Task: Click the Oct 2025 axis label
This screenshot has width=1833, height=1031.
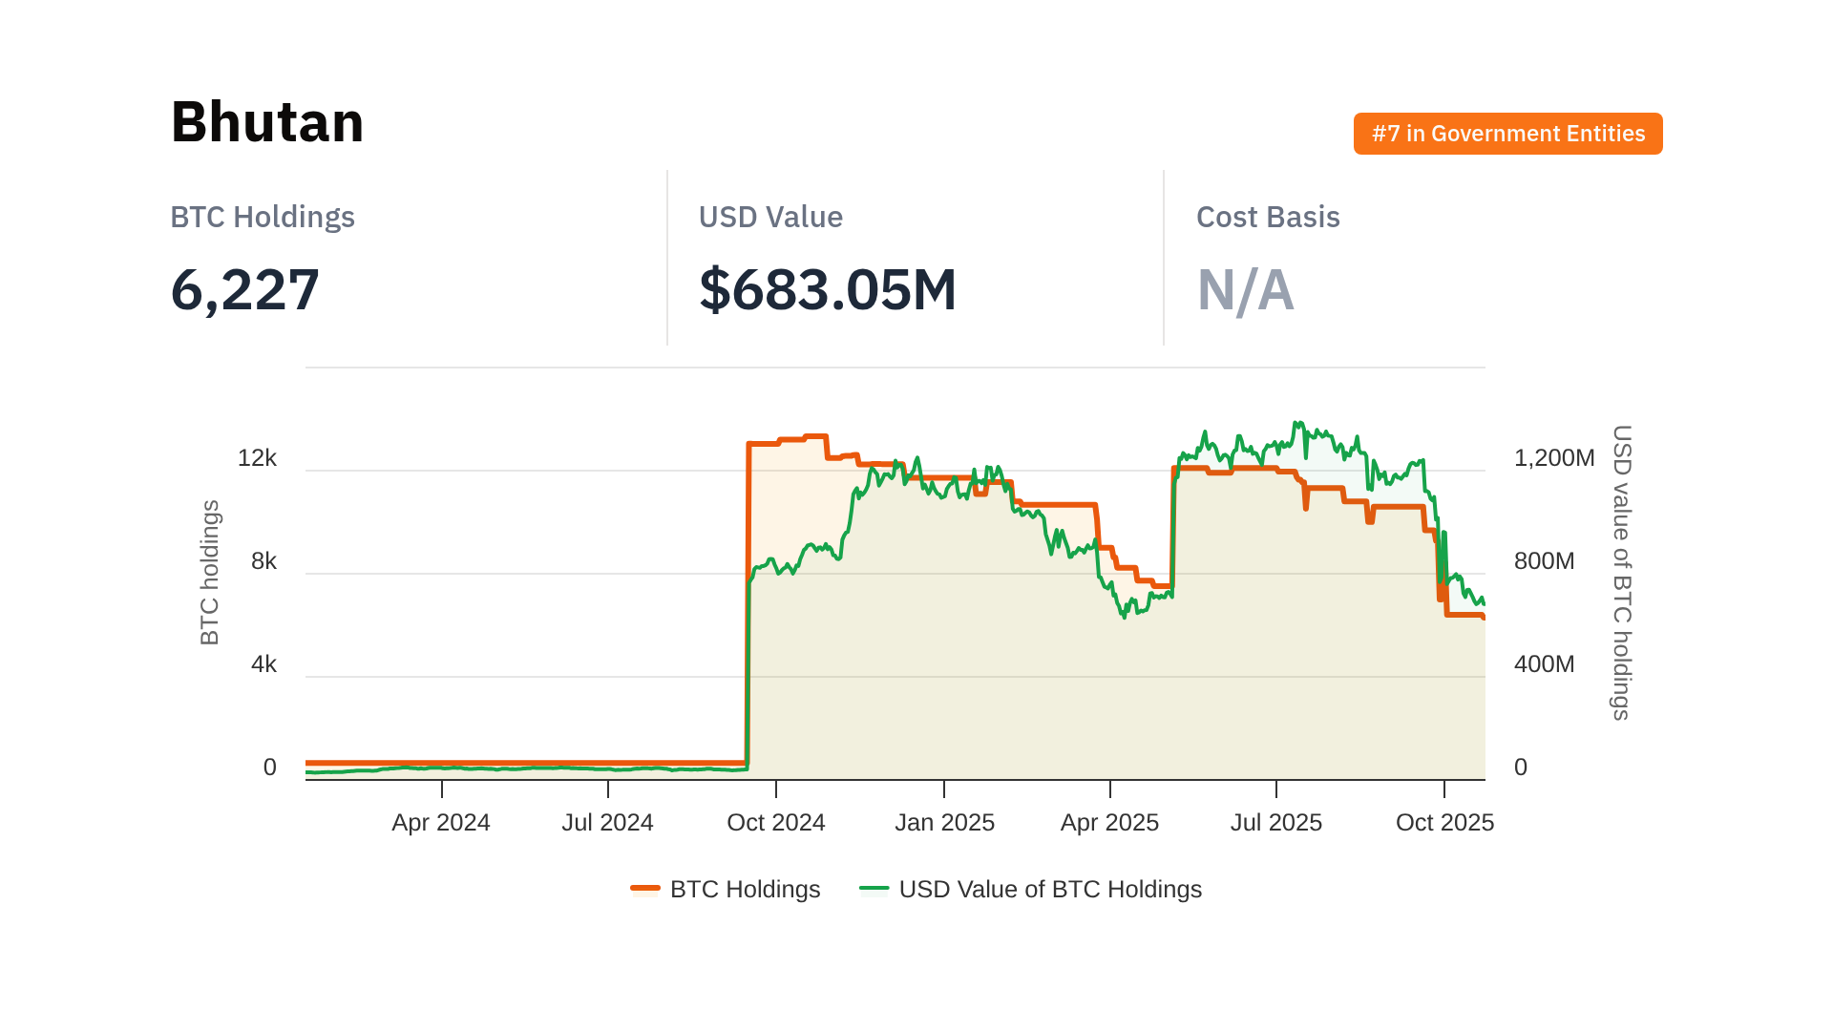Action: point(1443,822)
